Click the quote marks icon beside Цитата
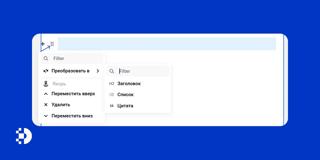320x160 pixels. click(x=112, y=106)
